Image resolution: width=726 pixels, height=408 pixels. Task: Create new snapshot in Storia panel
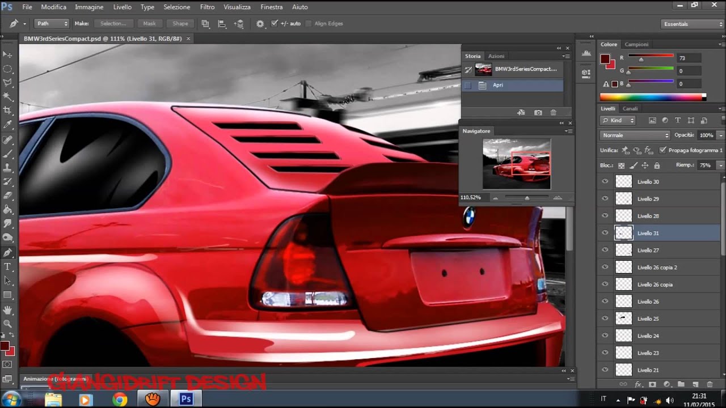point(538,113)
